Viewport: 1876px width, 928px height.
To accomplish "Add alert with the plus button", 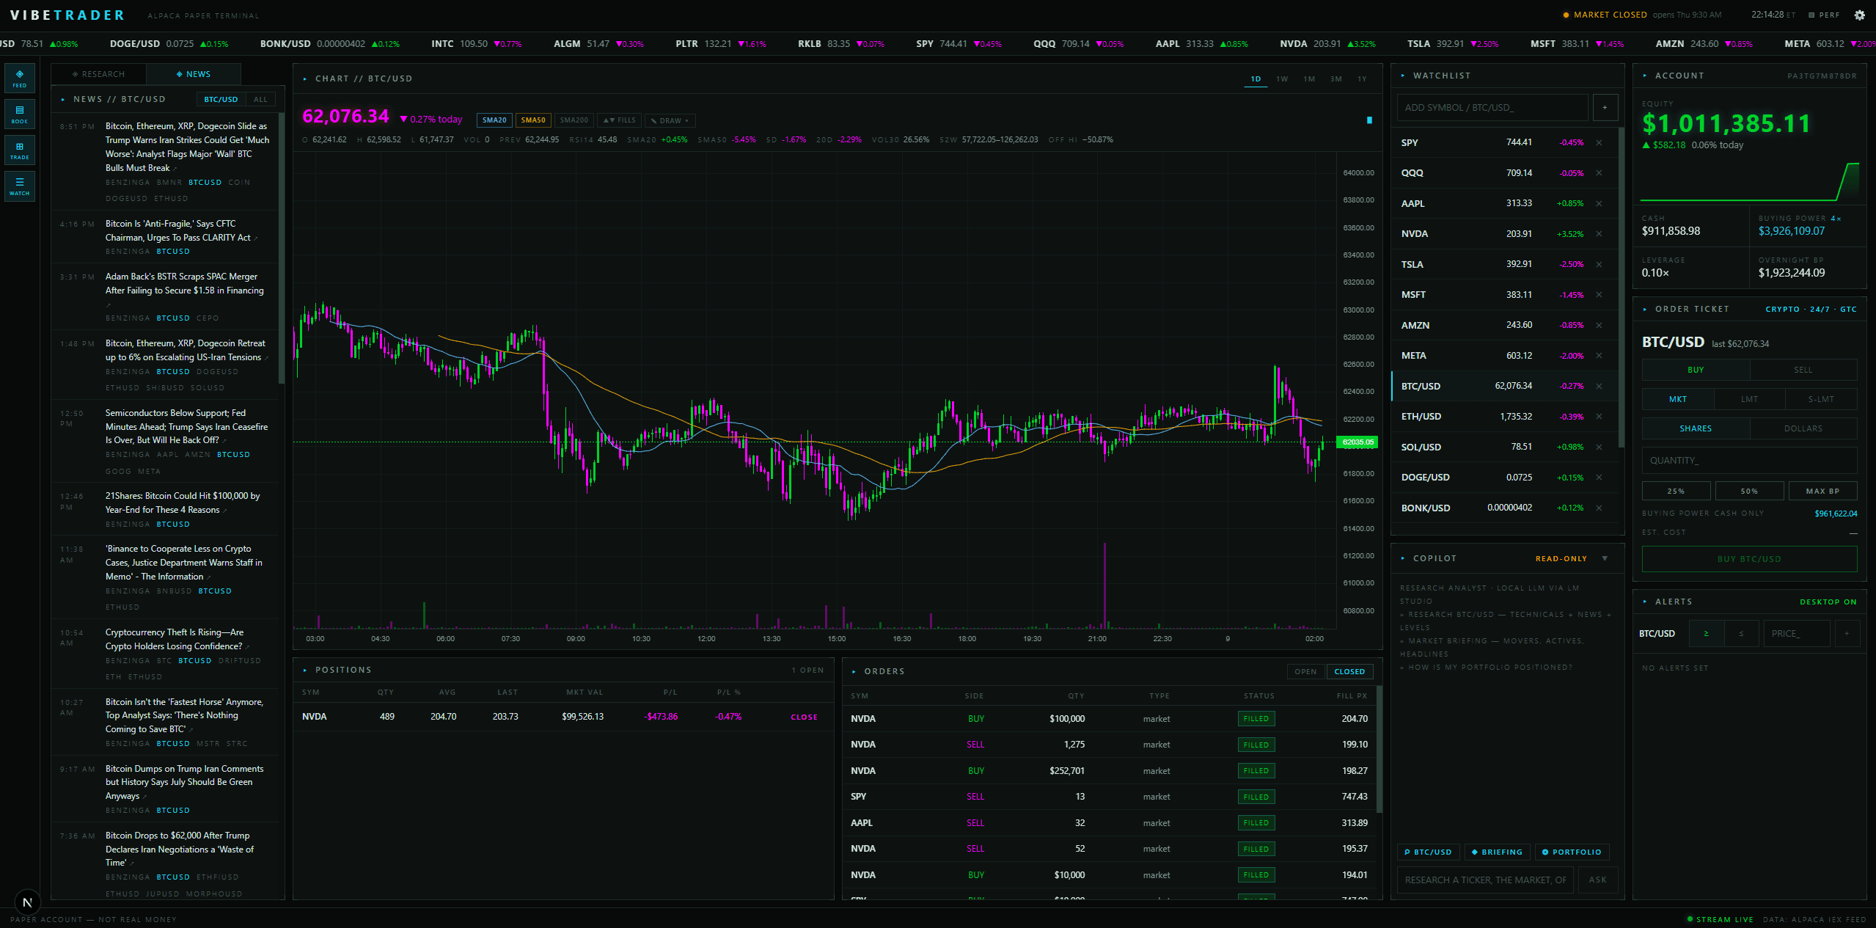I will 1847,633.
